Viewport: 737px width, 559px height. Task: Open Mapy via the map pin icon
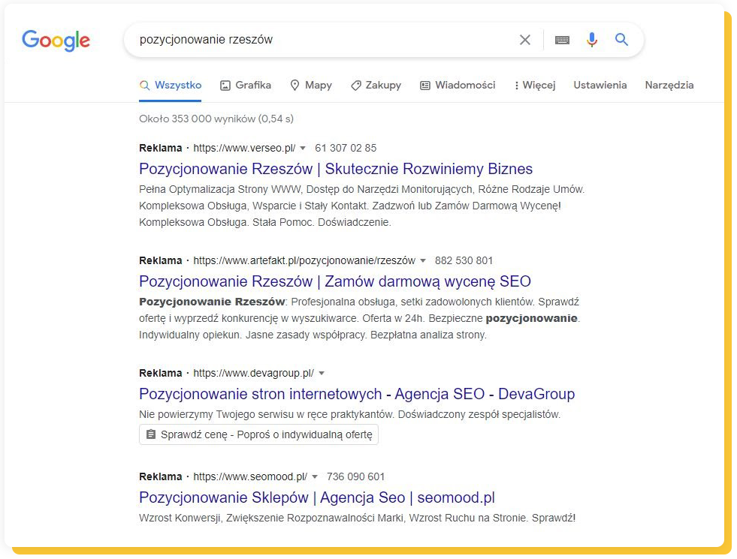coord(296,86)
